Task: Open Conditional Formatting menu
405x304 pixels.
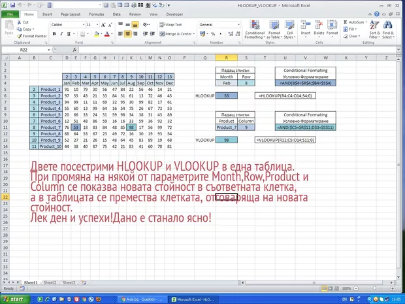Action: (x=255, y=29)
